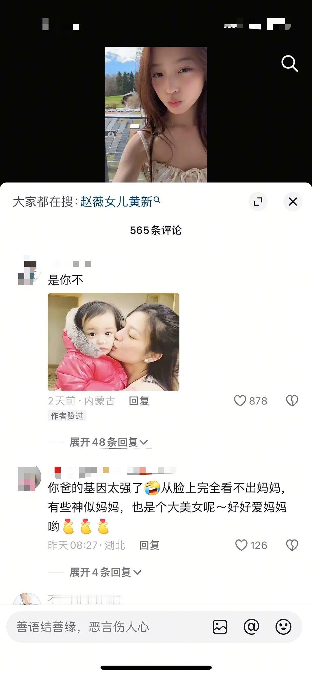Expand the 48 replies thread

109,442
